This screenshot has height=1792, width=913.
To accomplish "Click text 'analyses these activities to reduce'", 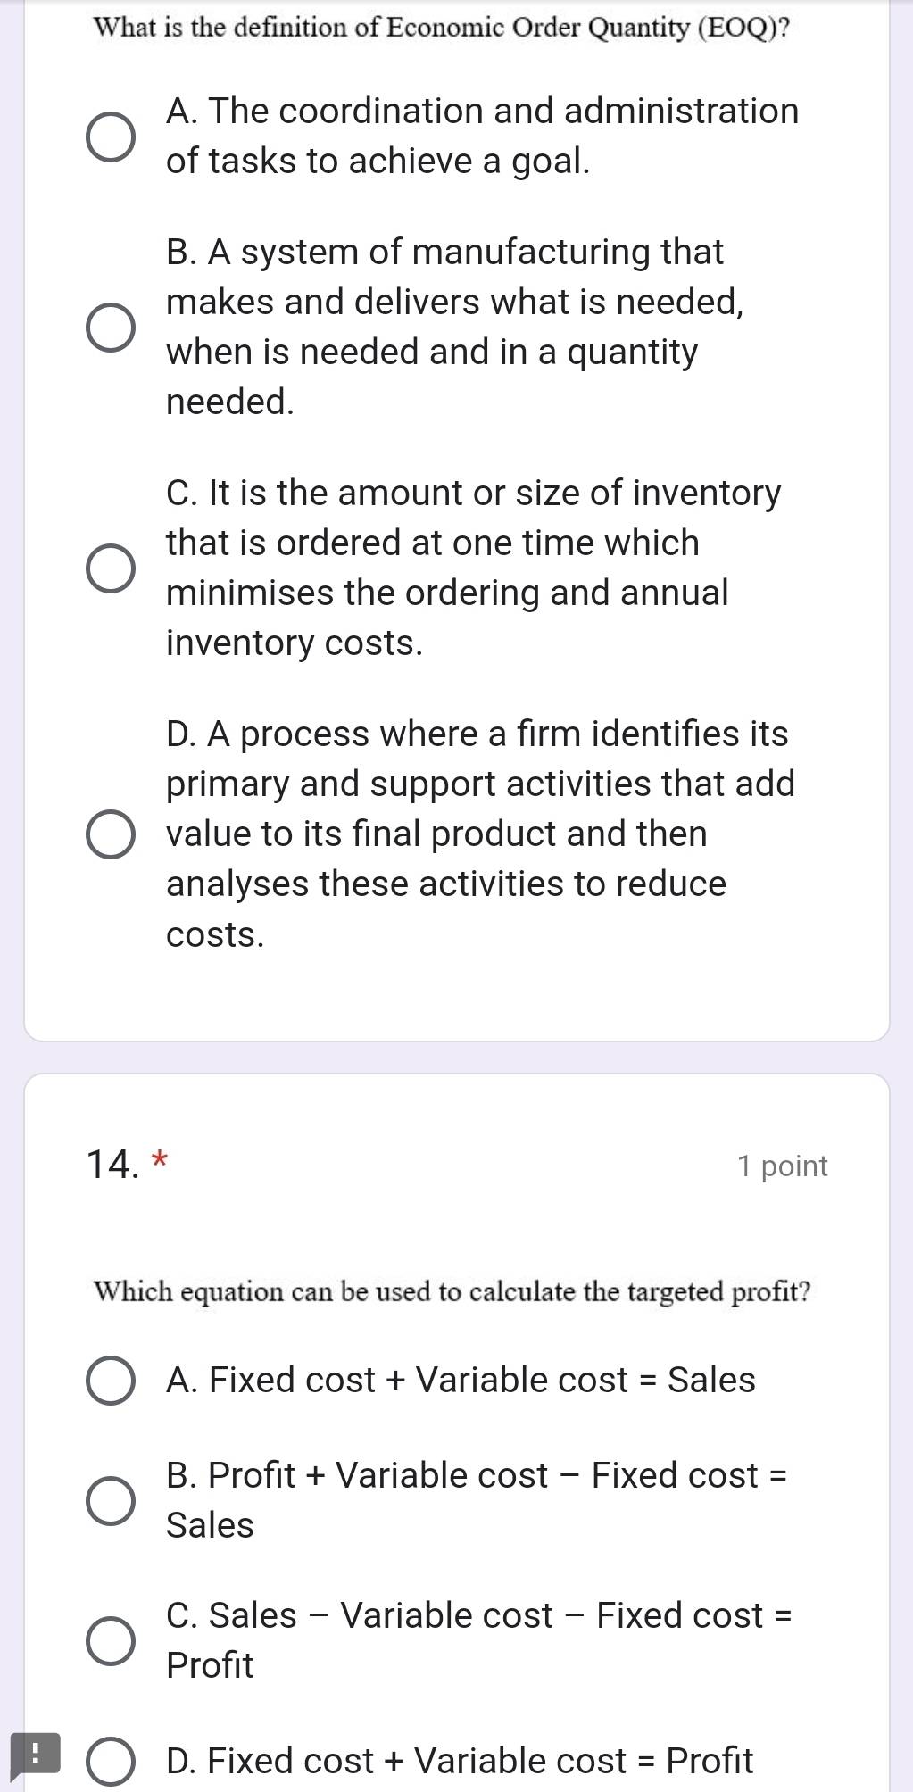I will (x=445, y=884).
